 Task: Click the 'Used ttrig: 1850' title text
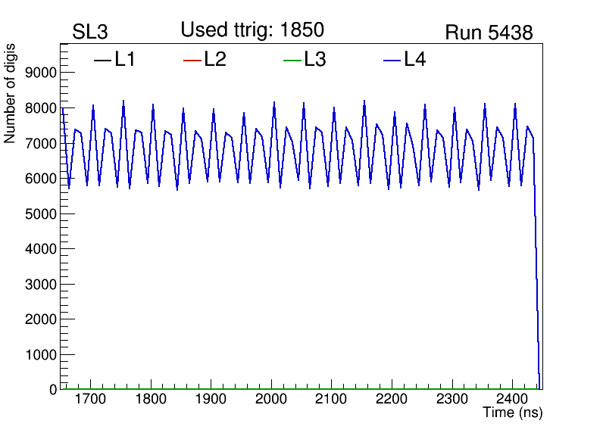coord(252,30)
